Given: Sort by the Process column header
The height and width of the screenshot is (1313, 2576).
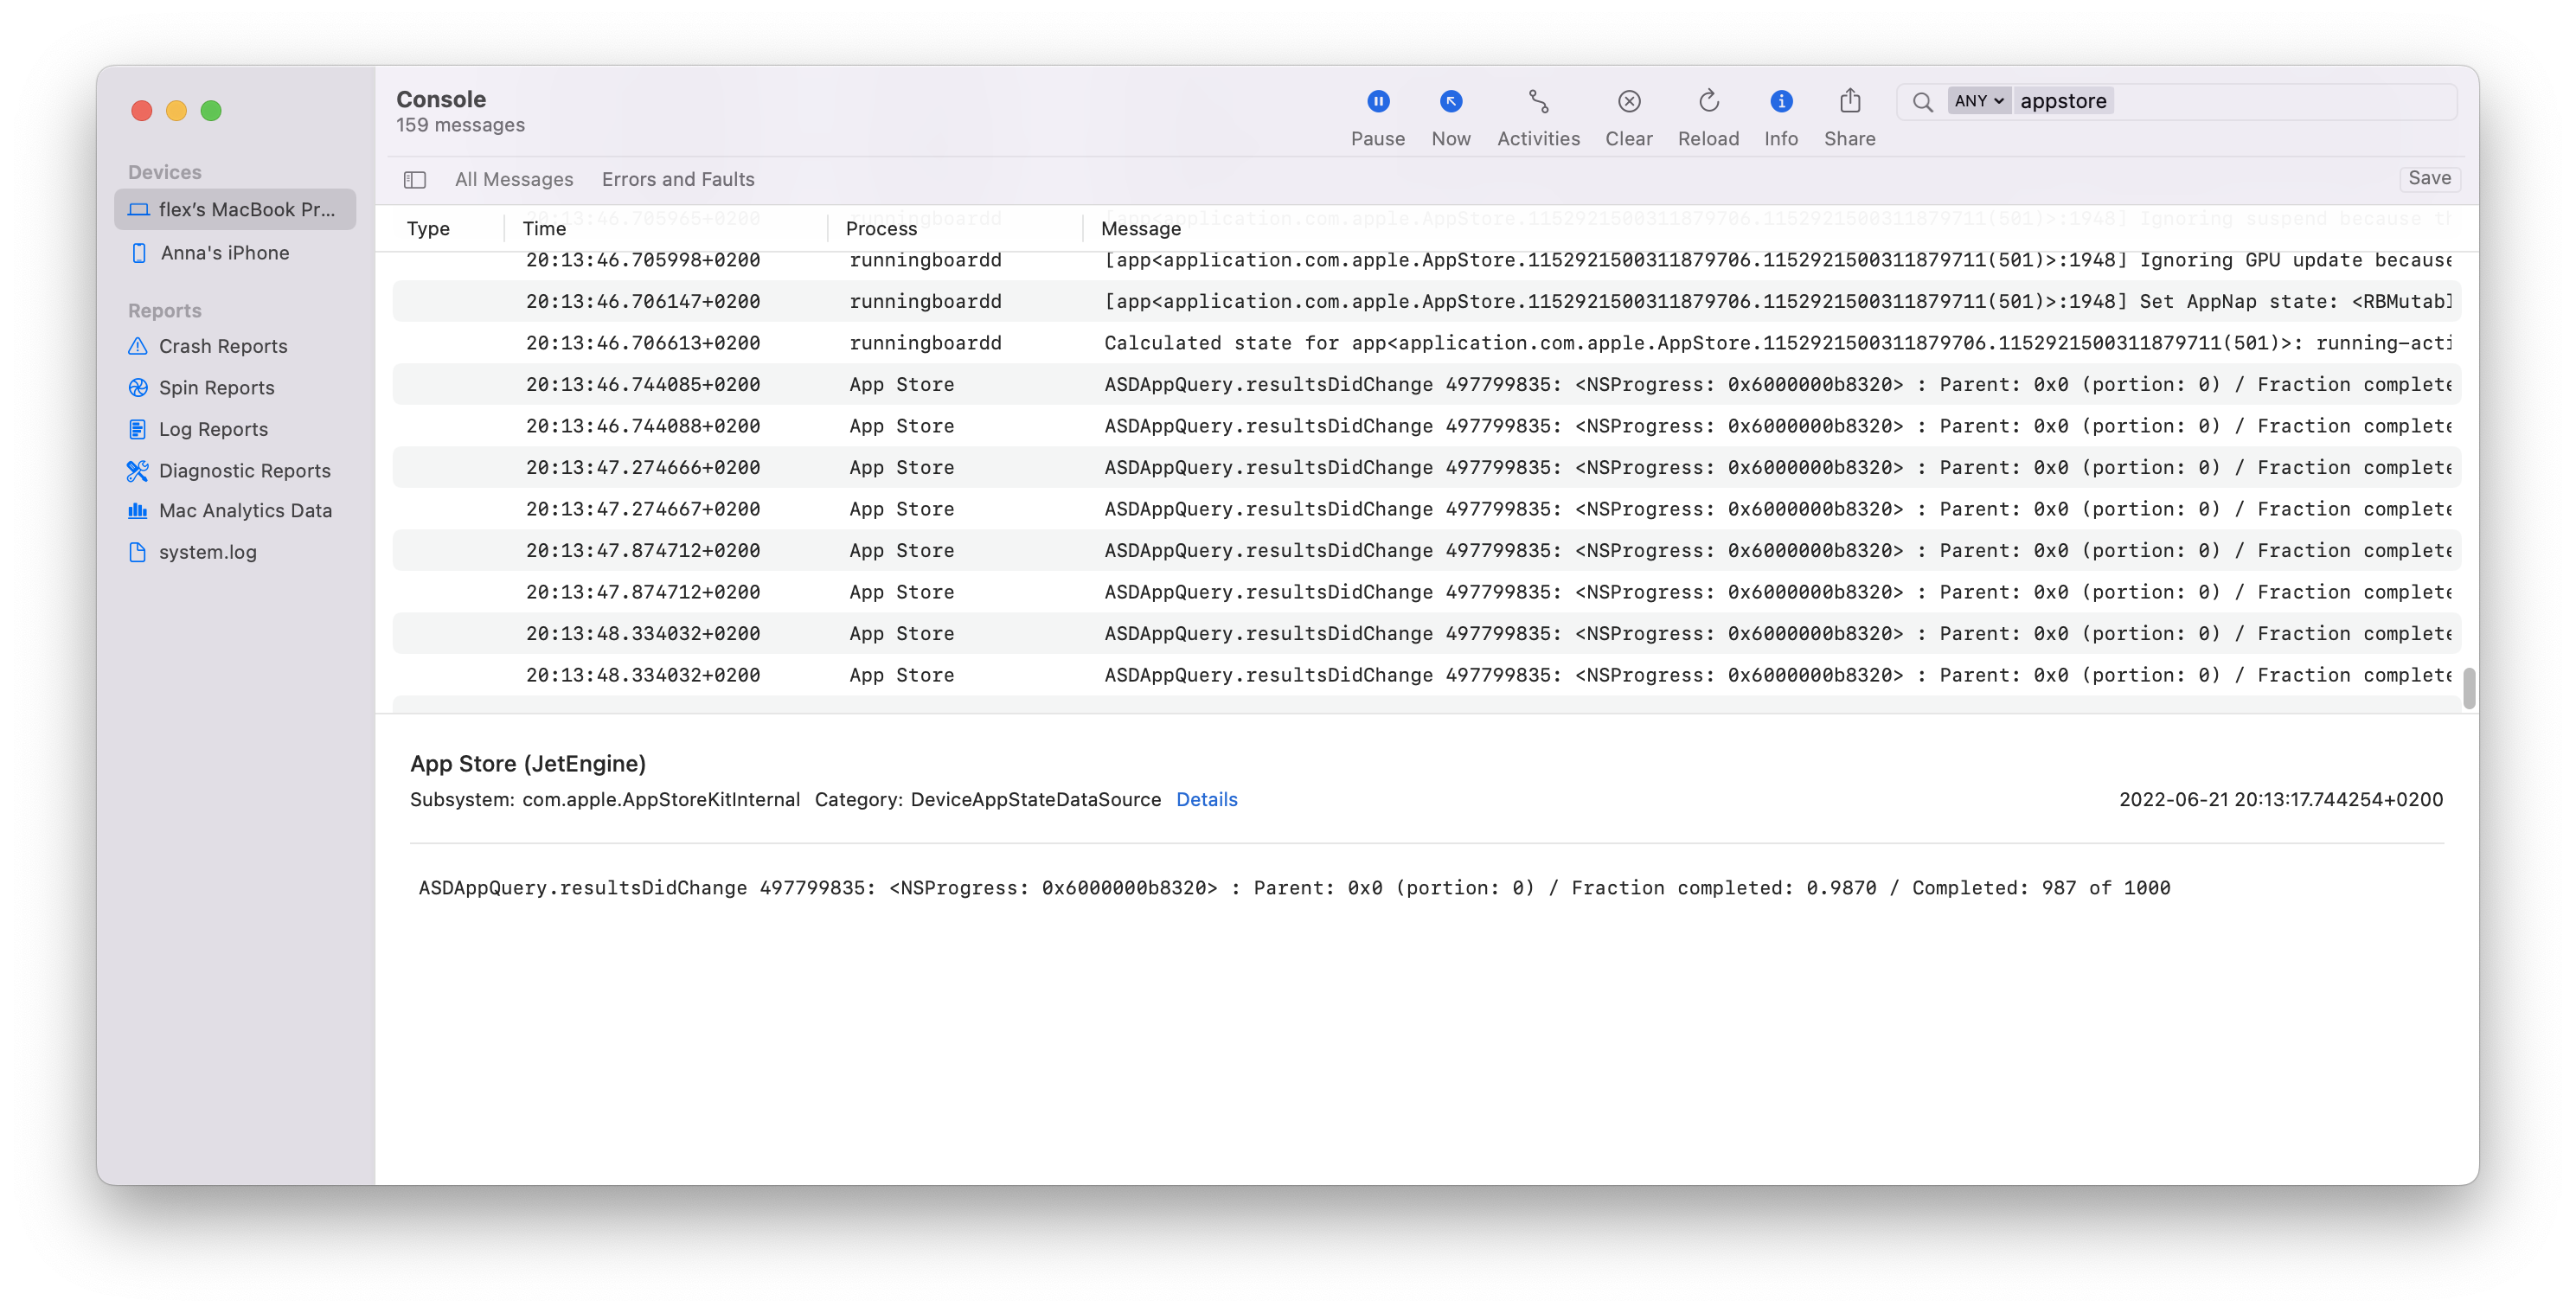Looking at the screenshot, I should pyautogui.click(x=880, y=229).
